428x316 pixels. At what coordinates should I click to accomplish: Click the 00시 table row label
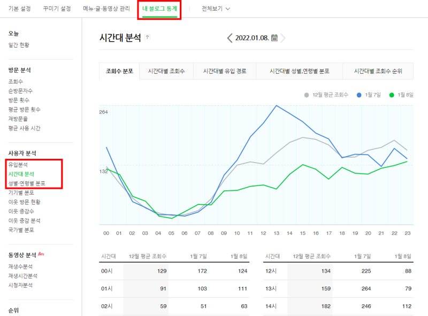106,271
